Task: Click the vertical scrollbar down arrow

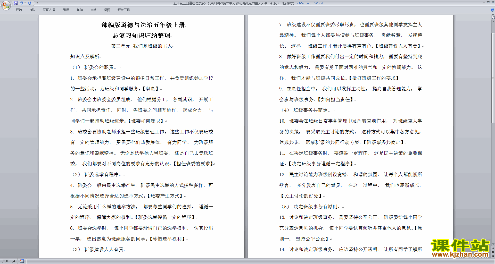Action: [493, 244]
